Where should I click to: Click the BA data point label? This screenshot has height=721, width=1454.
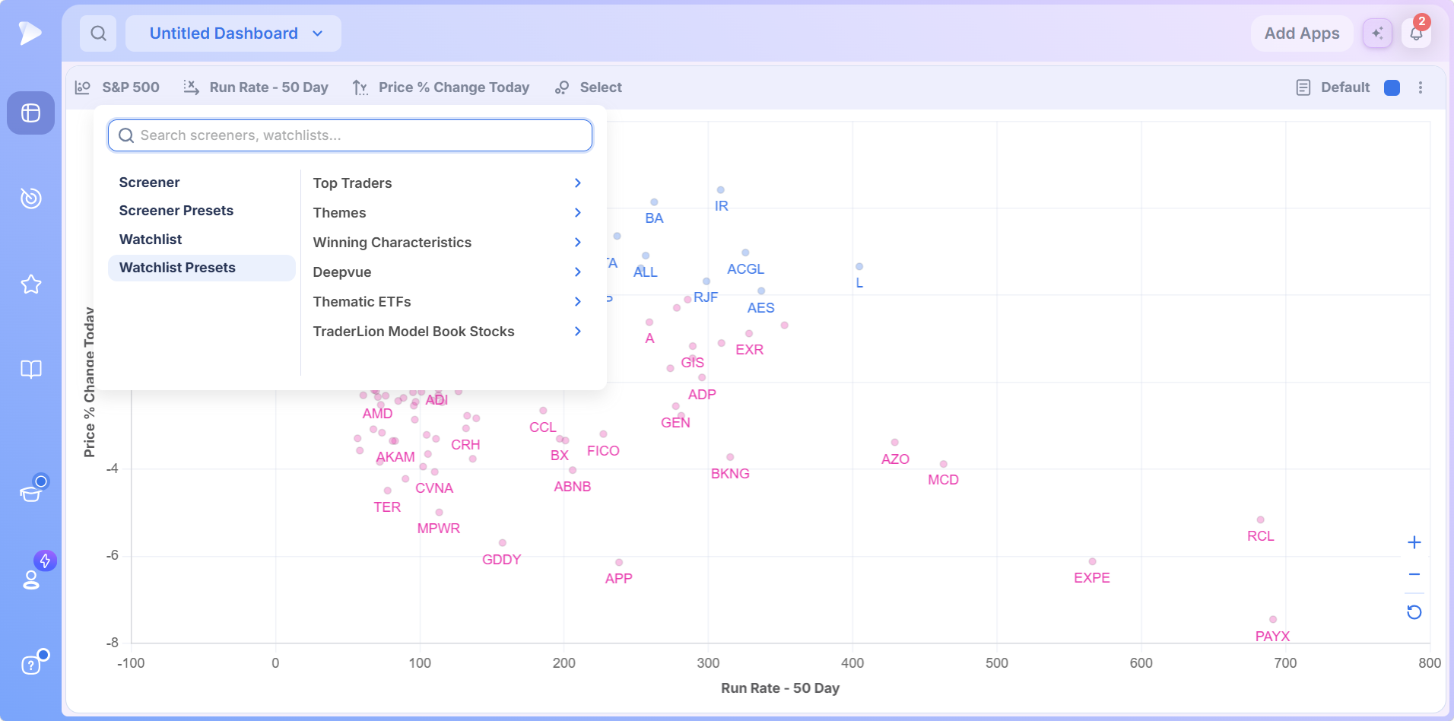[x=654, y=218]
